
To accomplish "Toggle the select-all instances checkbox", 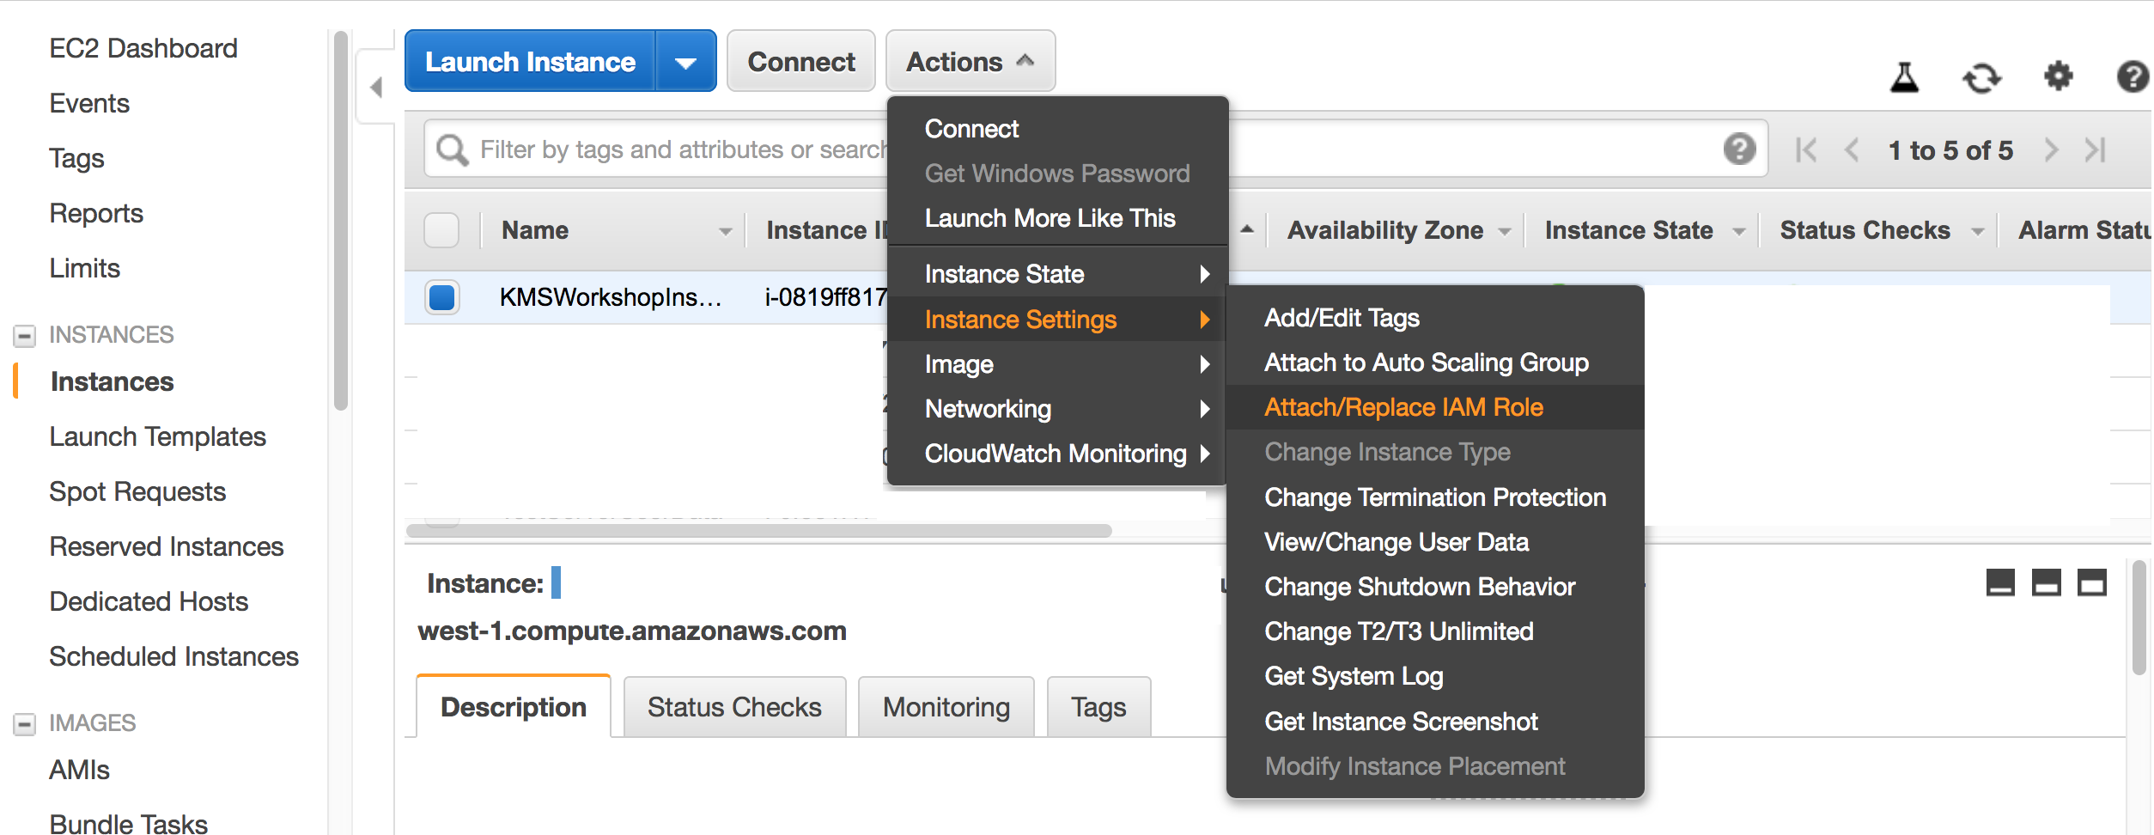I will (441, 230).
